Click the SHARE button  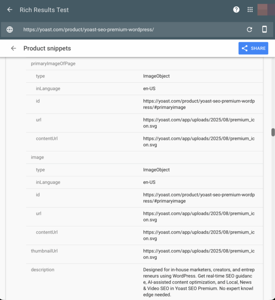pyautogui.click(x=253, y=48)
